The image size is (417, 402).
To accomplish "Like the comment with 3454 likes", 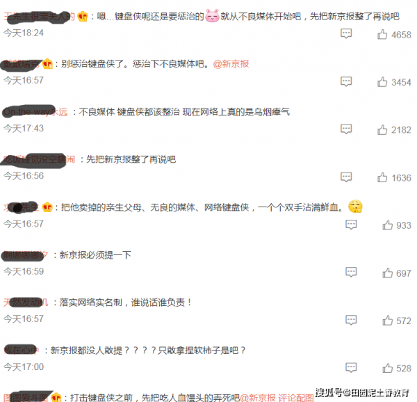I will (x=382, y=81).
